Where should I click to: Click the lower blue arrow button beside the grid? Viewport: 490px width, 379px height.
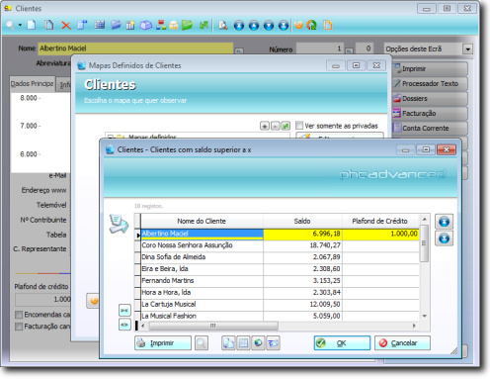[x=444, y=238]
